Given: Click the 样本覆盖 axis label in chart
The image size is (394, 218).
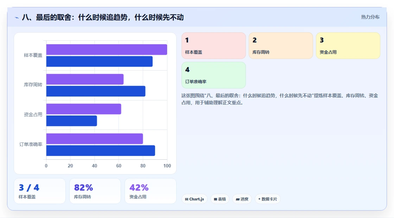Looking at the screenshot, I should [33, 55].
